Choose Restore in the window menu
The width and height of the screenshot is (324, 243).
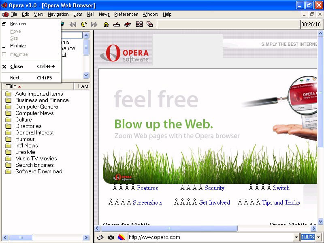click(x=31, y=23)
